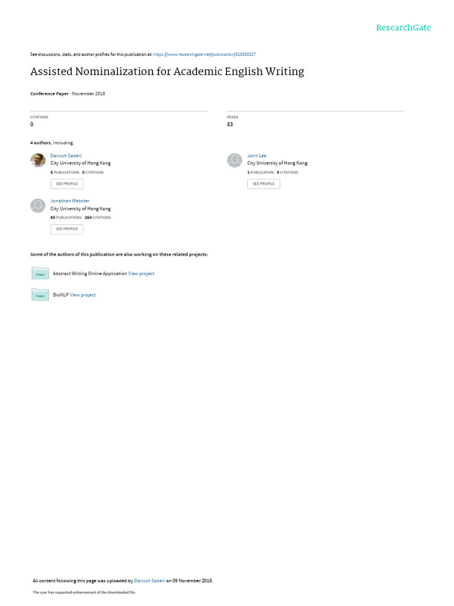Screen dimensions: 454x606
Task: Open Dariush Saberi author name link
Action: coord(66,156)
